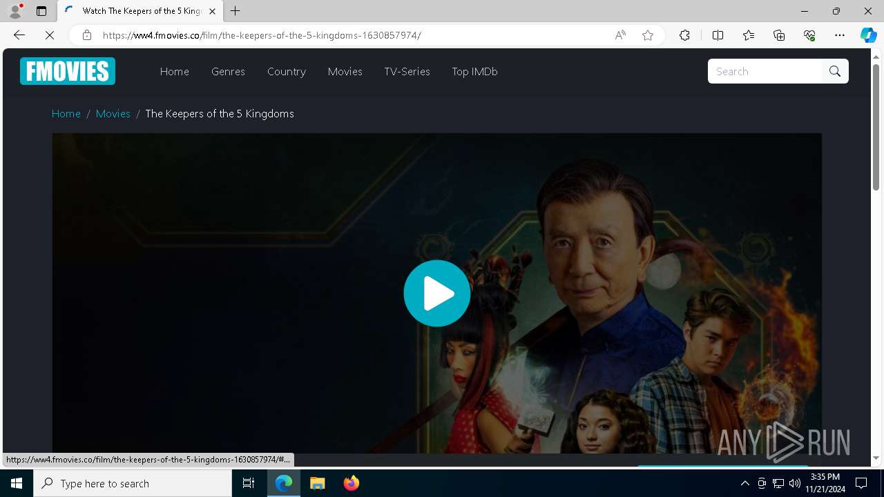Open the browser profile icon
Viewport: 884px width, 497px height.
click(15, 11)
